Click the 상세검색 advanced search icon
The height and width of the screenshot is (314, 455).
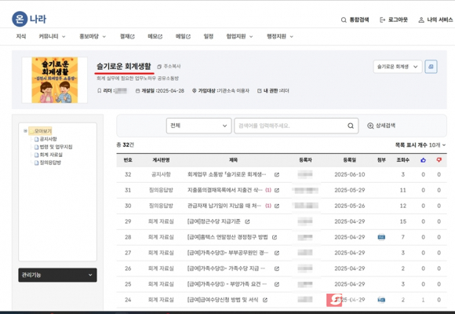pyautogui.click(x=370, y=126)
